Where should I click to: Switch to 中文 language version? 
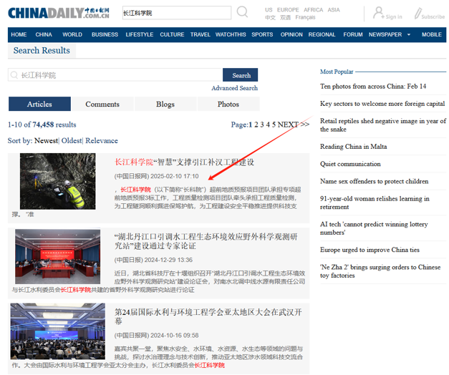[270, 17]
